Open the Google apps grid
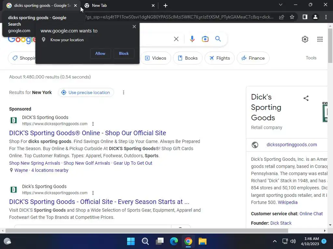Image resolution: width=333 pixels, height=249 pixels. [320, 39]
